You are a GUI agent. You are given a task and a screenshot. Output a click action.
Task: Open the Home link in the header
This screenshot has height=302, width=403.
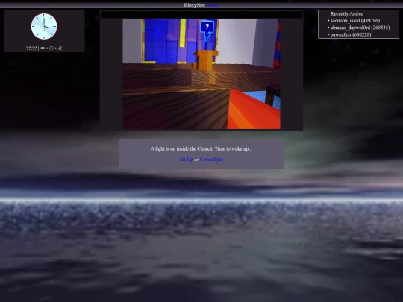click(x=212, y=5)
